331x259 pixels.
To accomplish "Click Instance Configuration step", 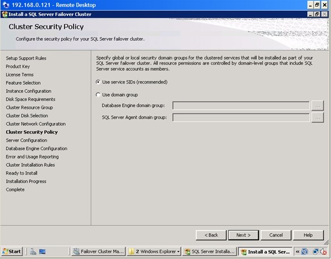I will click(x=28, y=91).
